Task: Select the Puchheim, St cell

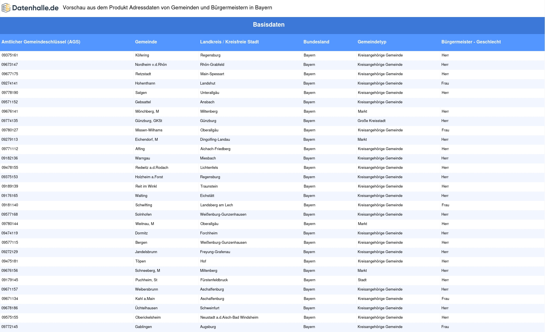Action: click(146, 280)
